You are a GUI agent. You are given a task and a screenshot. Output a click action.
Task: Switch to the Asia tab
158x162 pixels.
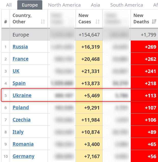(x=95, y=5)
